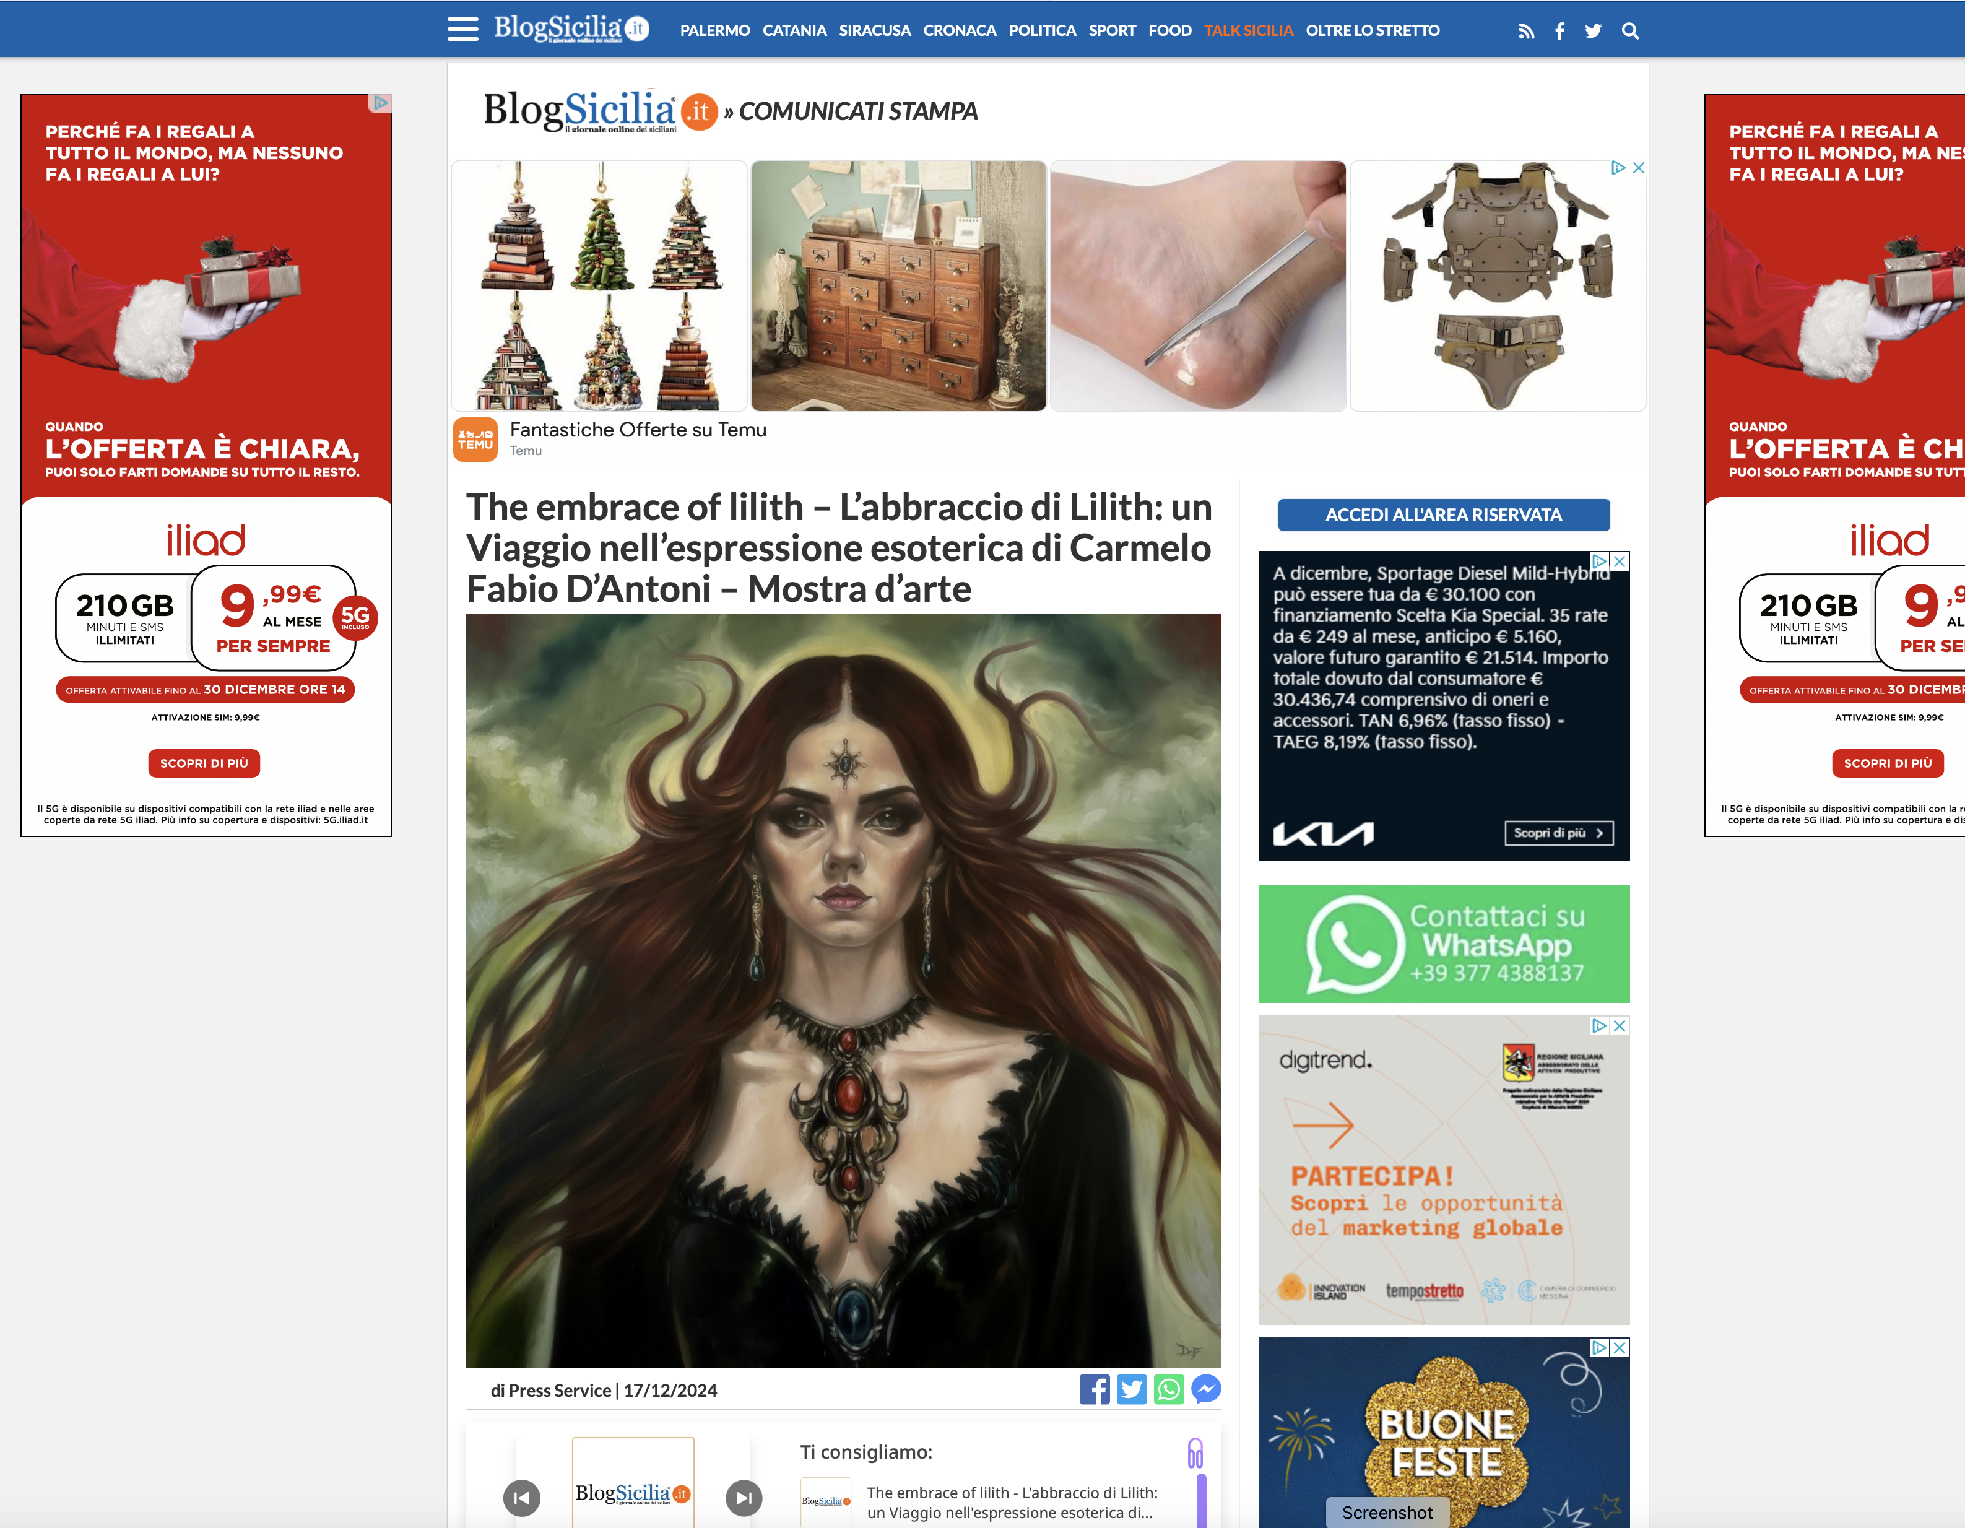Open the CRONACA section
Image resolution: width=1965 pixels, height=1528 pixels.
click(959, 30)
